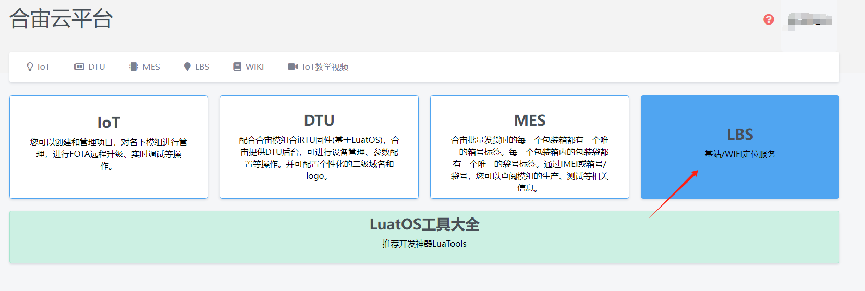Click the WIKI book icon

237,67
